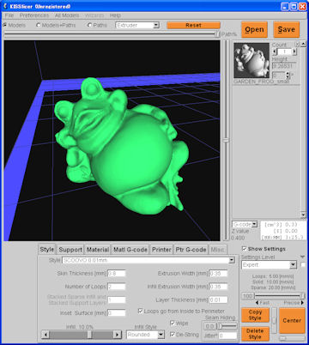Click the frog model thumbnail

pos(251,60)
